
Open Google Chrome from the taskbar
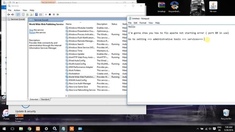(x=29, y=129)
